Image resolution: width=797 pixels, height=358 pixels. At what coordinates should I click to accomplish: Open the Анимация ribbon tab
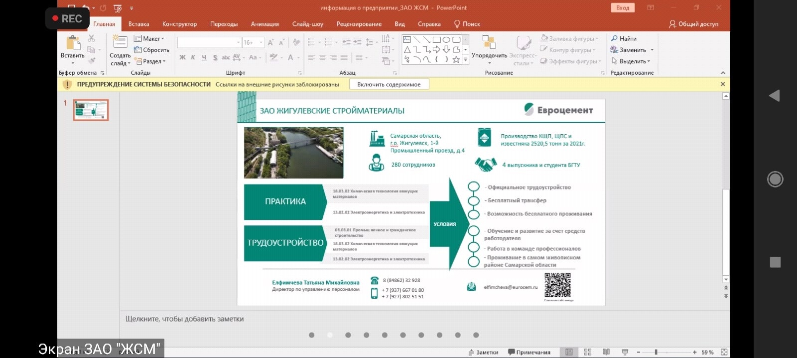(x=265, y=24)
